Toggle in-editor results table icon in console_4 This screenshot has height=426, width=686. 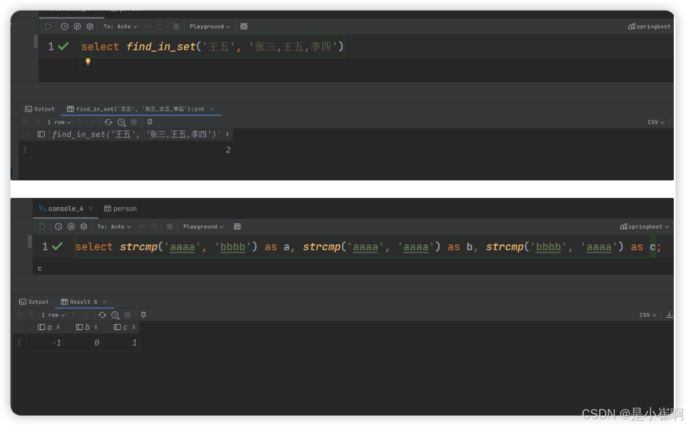237,226
